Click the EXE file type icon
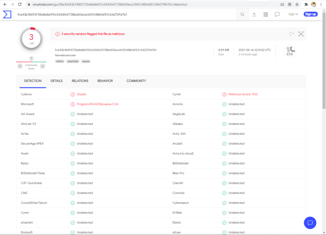The height and width of the screenshot is (235, 326). 290,51
